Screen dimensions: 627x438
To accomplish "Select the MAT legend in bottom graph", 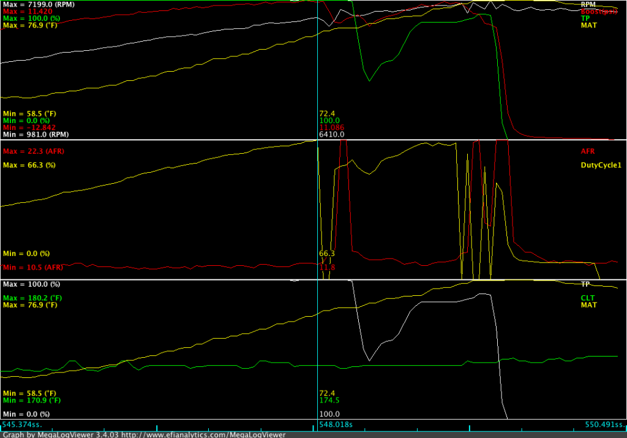I will [x=588, y=305].
